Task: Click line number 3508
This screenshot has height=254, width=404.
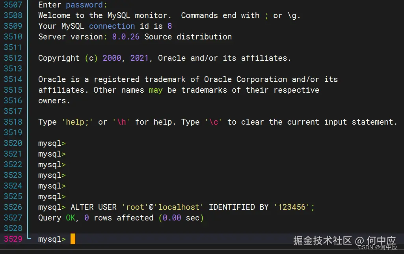Action: click(x=13, y=15)
